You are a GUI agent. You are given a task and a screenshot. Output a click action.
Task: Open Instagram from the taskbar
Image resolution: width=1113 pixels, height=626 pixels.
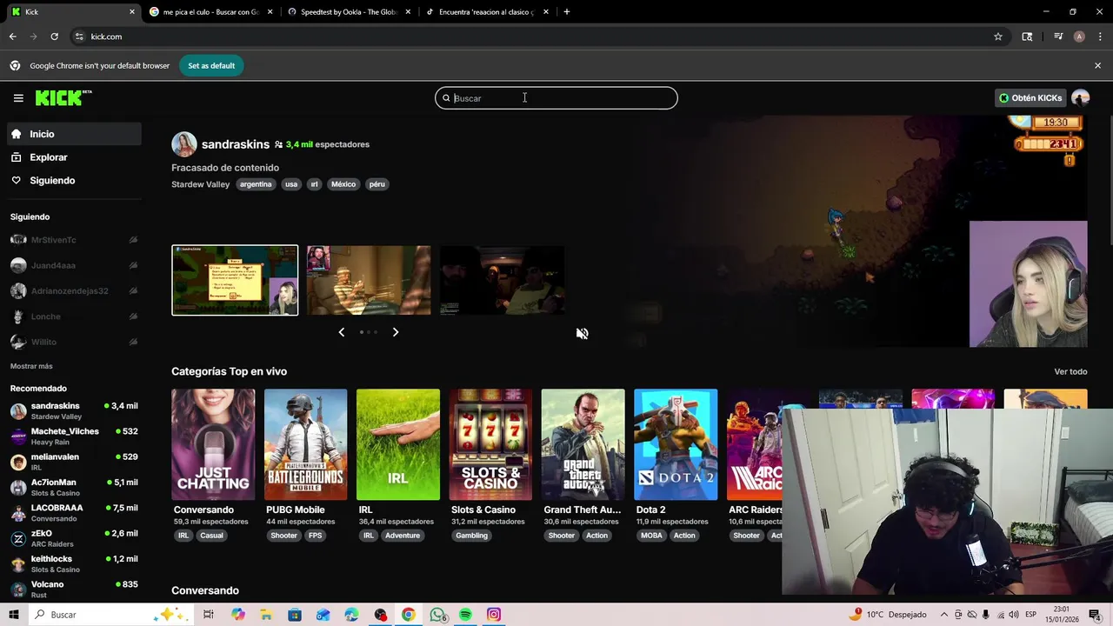pyautogui.click(x=494, y=615)
